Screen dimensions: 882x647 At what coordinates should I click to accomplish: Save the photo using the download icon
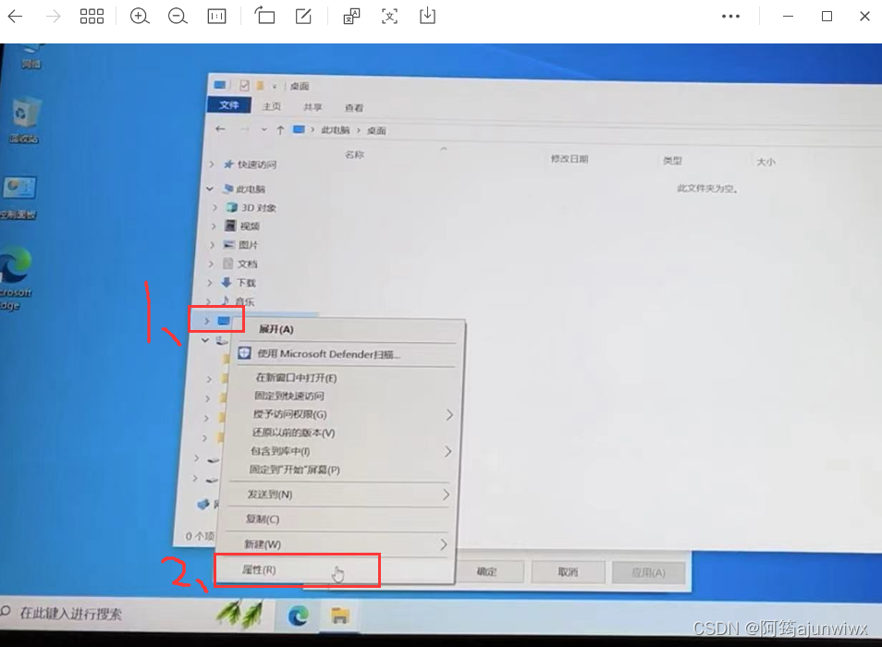click(427, 16)
